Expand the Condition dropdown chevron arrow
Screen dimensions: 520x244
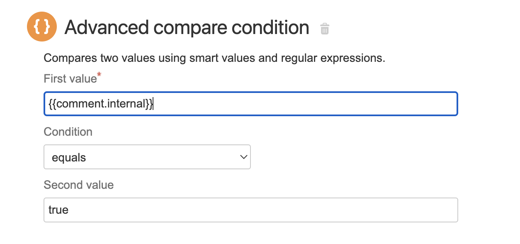coord(243,157)
